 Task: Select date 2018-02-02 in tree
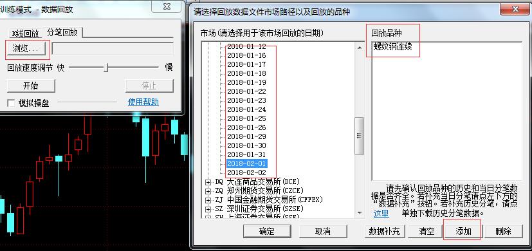click(x=246, y=172)
